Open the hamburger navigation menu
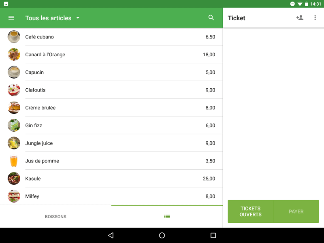Image resolution: width=324 pixels, height=243 pixels. click(x=11, y=18)
